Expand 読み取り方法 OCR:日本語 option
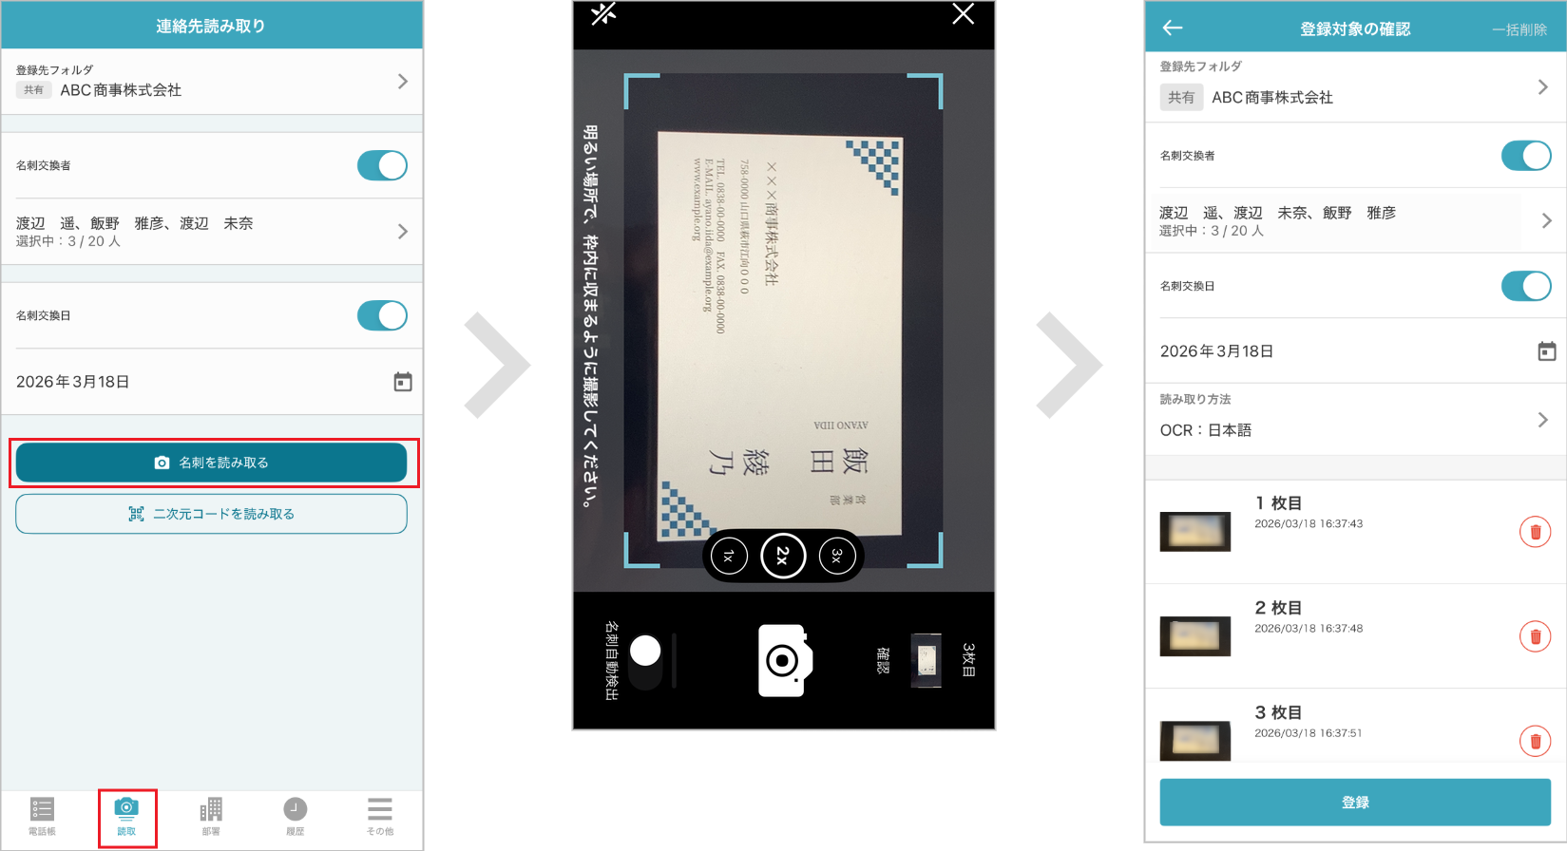The image size is (1567, 851). (x=1542, y=420)
